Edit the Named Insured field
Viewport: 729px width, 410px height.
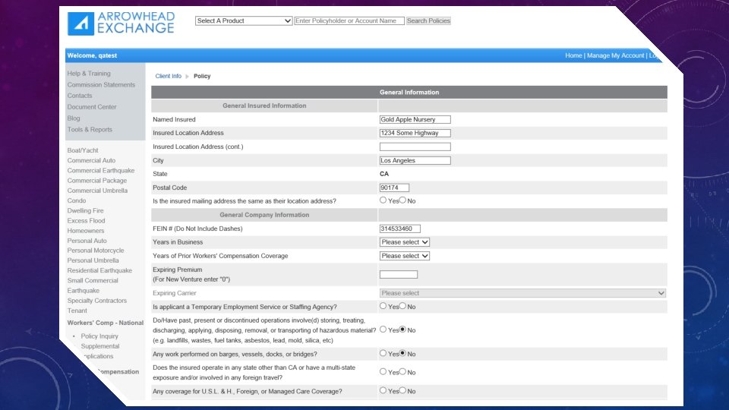pos(415,119)
